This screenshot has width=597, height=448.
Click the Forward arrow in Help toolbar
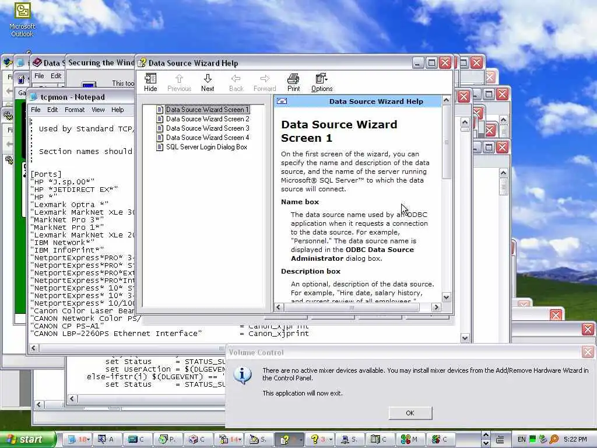(265, 83)
